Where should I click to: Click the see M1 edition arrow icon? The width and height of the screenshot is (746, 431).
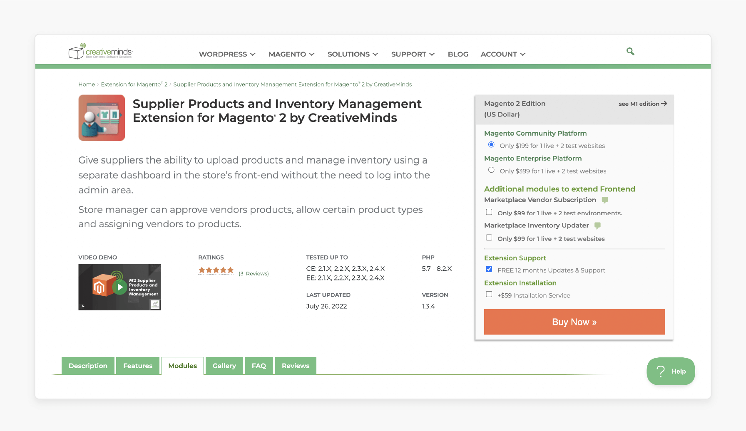(x=664, y=104)
